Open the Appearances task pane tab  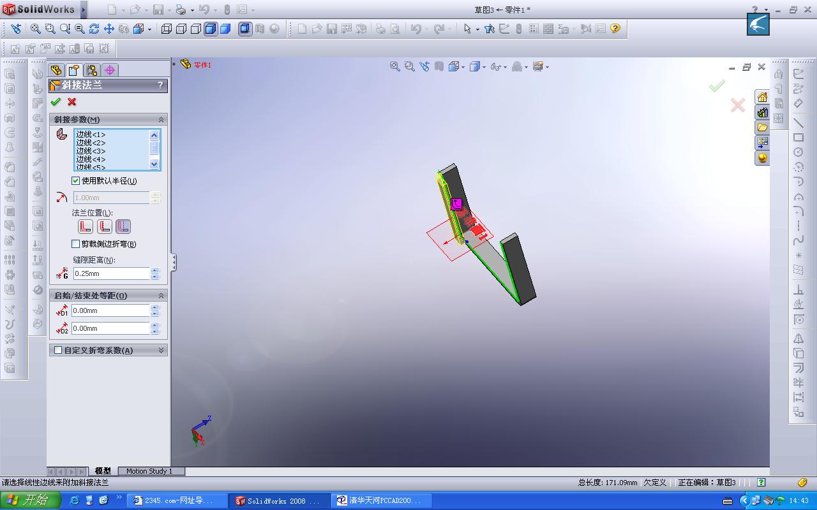pyautogui.click(x=762, y=158)
